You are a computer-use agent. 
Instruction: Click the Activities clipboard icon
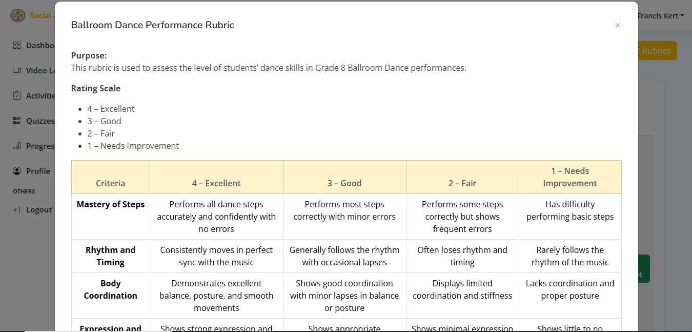pyautogui.click(x=17, y=96)
